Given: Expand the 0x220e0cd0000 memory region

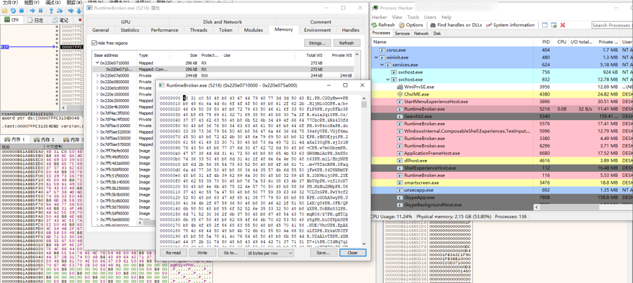Looking at the screenshot, I should pos(97,88).
